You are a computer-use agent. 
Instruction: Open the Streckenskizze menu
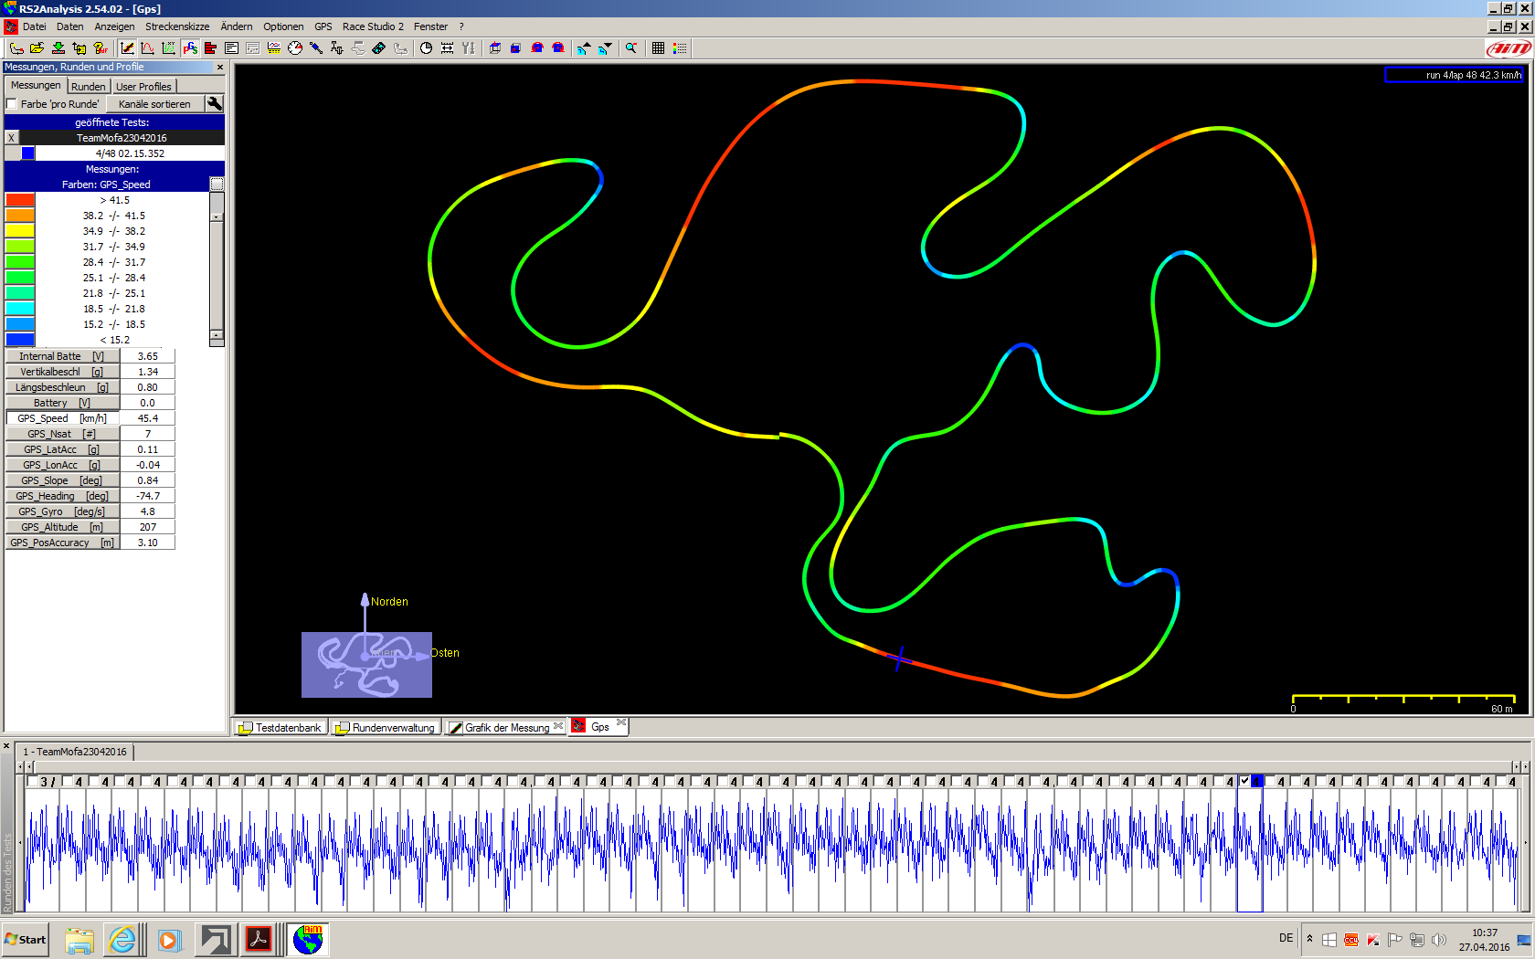(176, 26)
